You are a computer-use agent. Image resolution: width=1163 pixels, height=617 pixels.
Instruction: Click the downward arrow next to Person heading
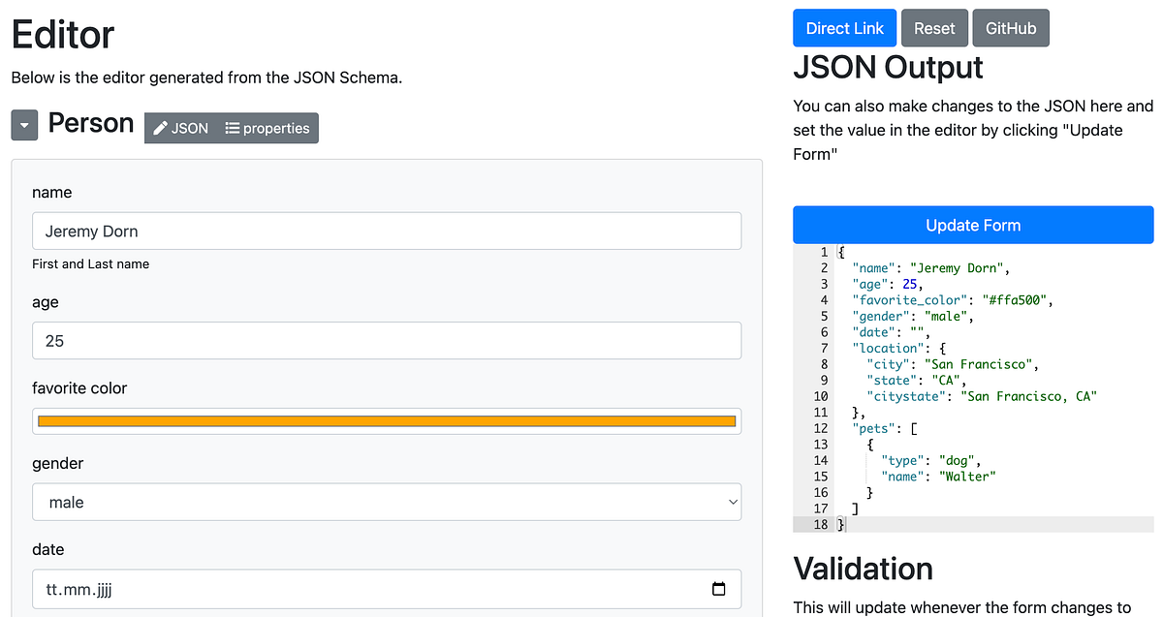tap(23, 124)
